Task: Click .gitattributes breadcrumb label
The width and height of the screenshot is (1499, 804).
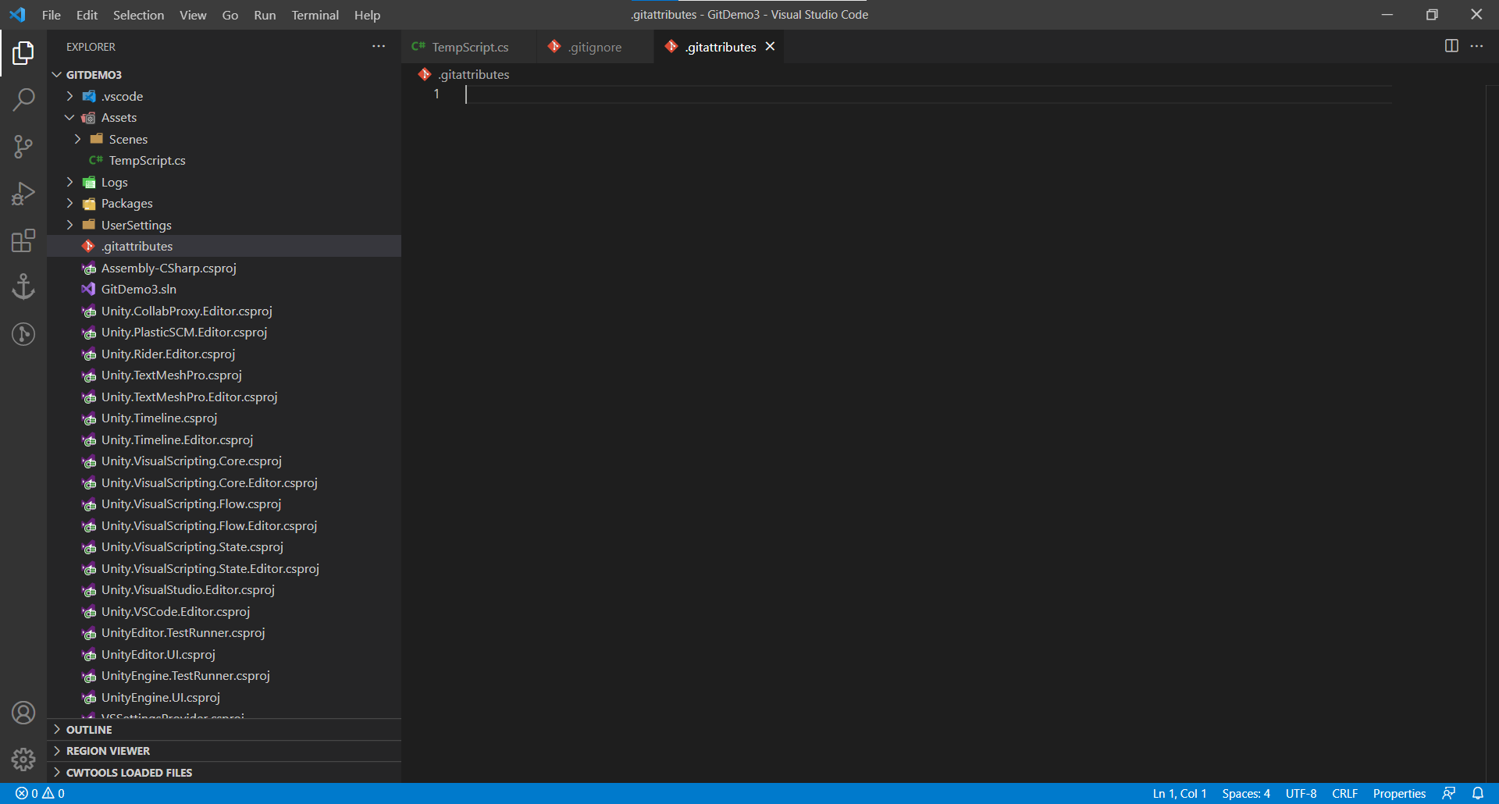Action: (474, 75)
